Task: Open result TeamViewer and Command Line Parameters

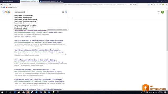Action: coord(30,31)
